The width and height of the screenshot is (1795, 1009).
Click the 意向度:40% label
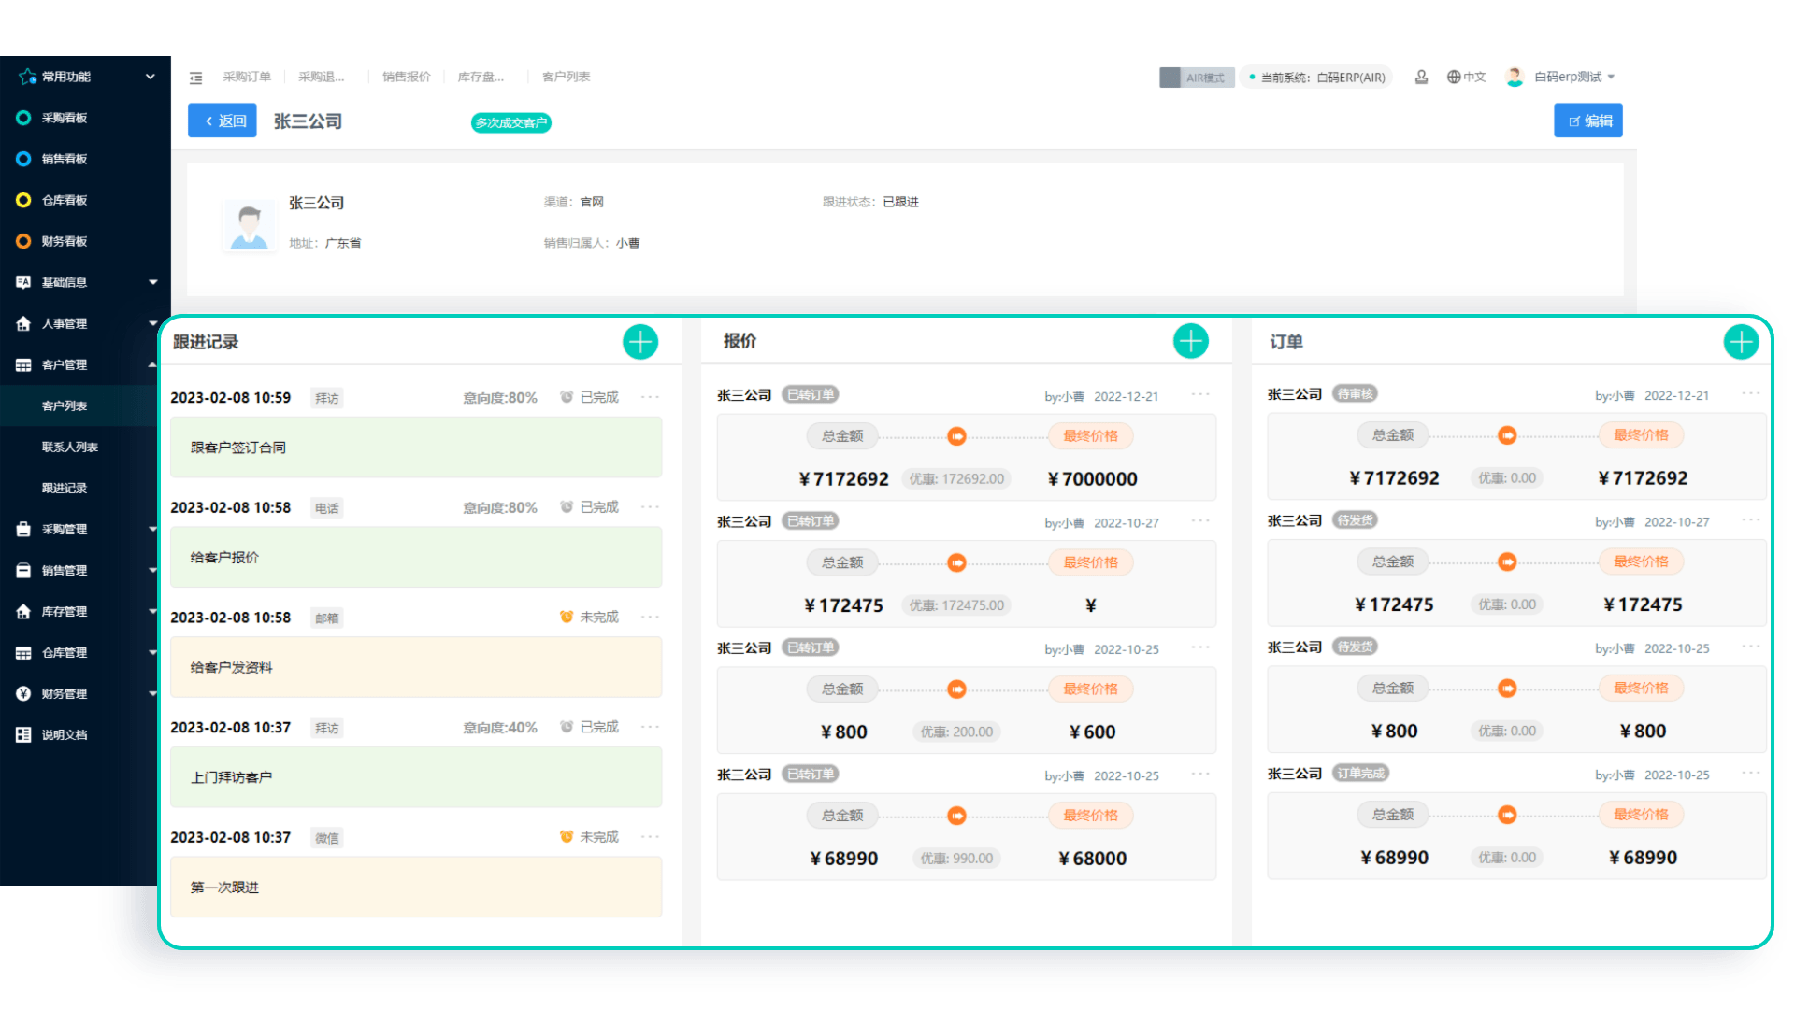click(x=500, y=727)
